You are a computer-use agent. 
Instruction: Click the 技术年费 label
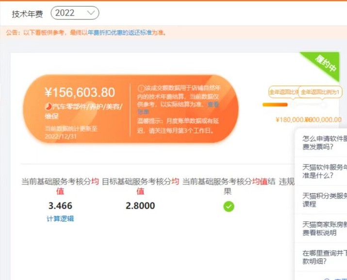pos(27,14)
